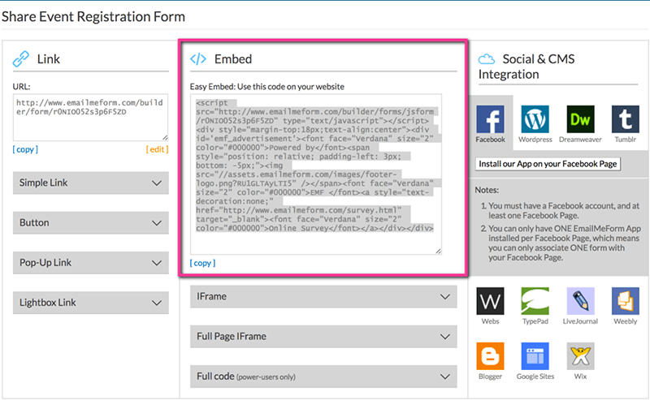Click the embed textarea resize handle
This screenshot has height=400, width=650.
click(x=438, y=251)
